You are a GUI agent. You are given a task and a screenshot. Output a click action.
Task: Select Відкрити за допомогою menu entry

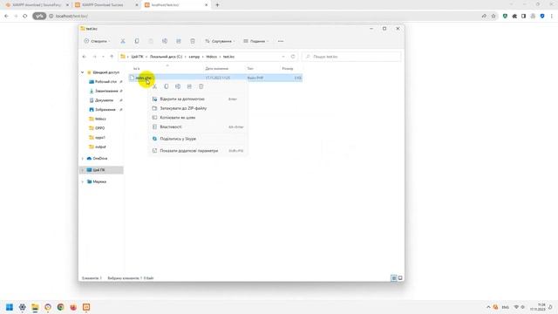click(198, 99)
